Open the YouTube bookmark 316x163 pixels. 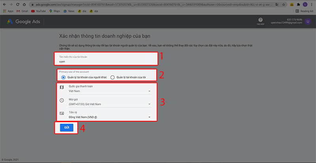[x=38, y=11]
